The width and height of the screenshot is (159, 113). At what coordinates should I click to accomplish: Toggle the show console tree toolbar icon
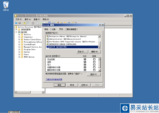(28, 23)
